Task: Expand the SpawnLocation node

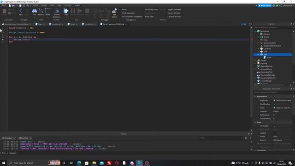Action: point(258,43)
